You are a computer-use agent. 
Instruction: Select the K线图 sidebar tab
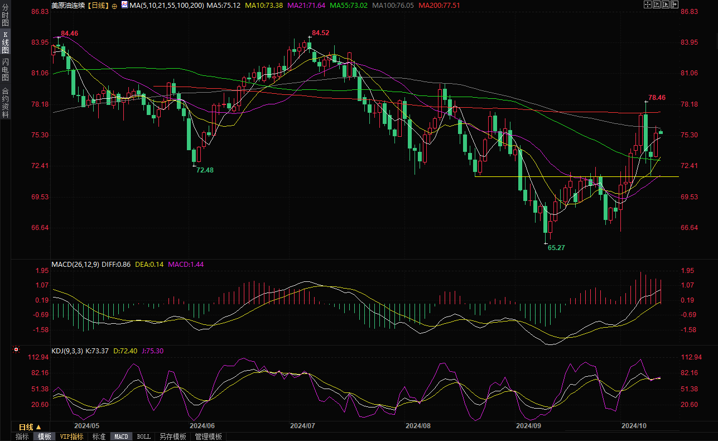pos(5,42)
